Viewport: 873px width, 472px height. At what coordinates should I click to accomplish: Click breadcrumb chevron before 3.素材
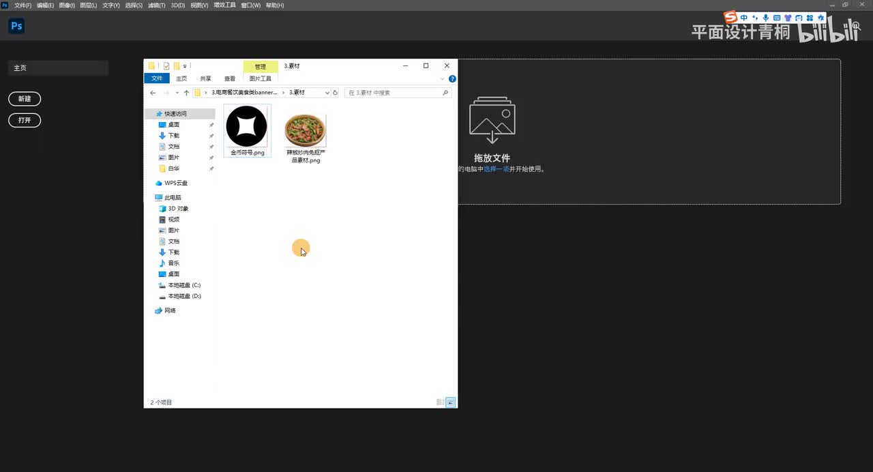click(x=284, y=93)
